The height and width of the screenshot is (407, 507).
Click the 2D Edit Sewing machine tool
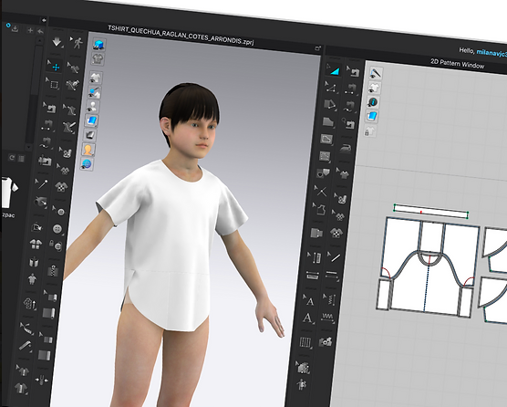click(x=353, y=71)
